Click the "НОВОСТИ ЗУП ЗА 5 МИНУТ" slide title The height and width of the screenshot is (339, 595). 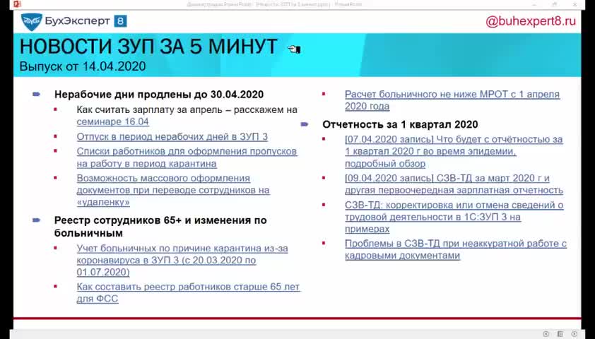pyautogui.click(x=148, y=47)
